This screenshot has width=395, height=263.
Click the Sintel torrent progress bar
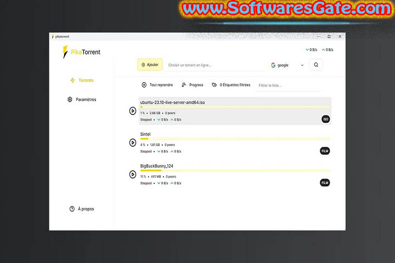(235, 139)
